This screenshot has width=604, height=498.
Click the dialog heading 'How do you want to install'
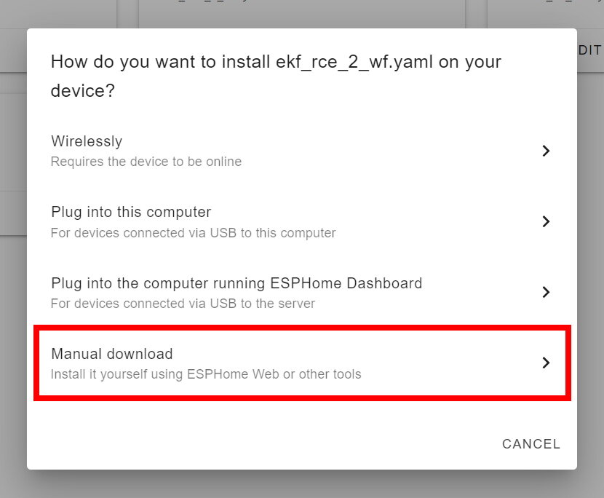coord(160,62)
